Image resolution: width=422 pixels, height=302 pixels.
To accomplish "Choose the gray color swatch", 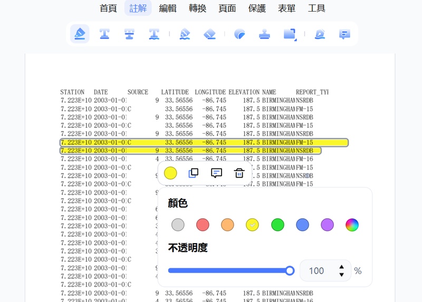I will pyautogui.click(x=178, y=225).
